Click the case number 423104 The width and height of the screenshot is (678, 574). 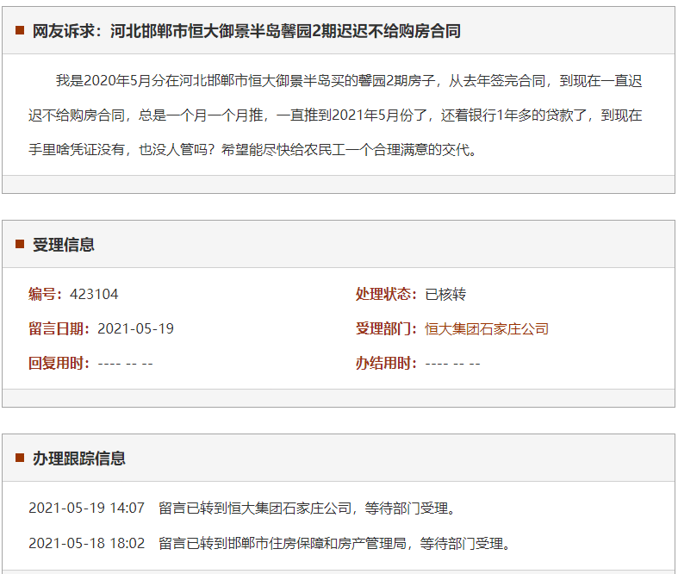94,294
